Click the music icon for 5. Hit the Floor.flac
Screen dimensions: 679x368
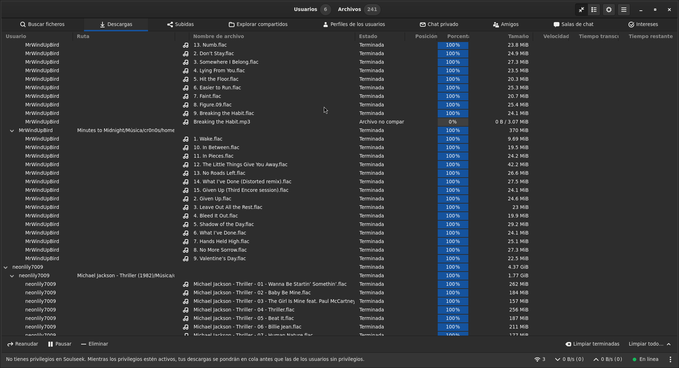tap(186, 79)
